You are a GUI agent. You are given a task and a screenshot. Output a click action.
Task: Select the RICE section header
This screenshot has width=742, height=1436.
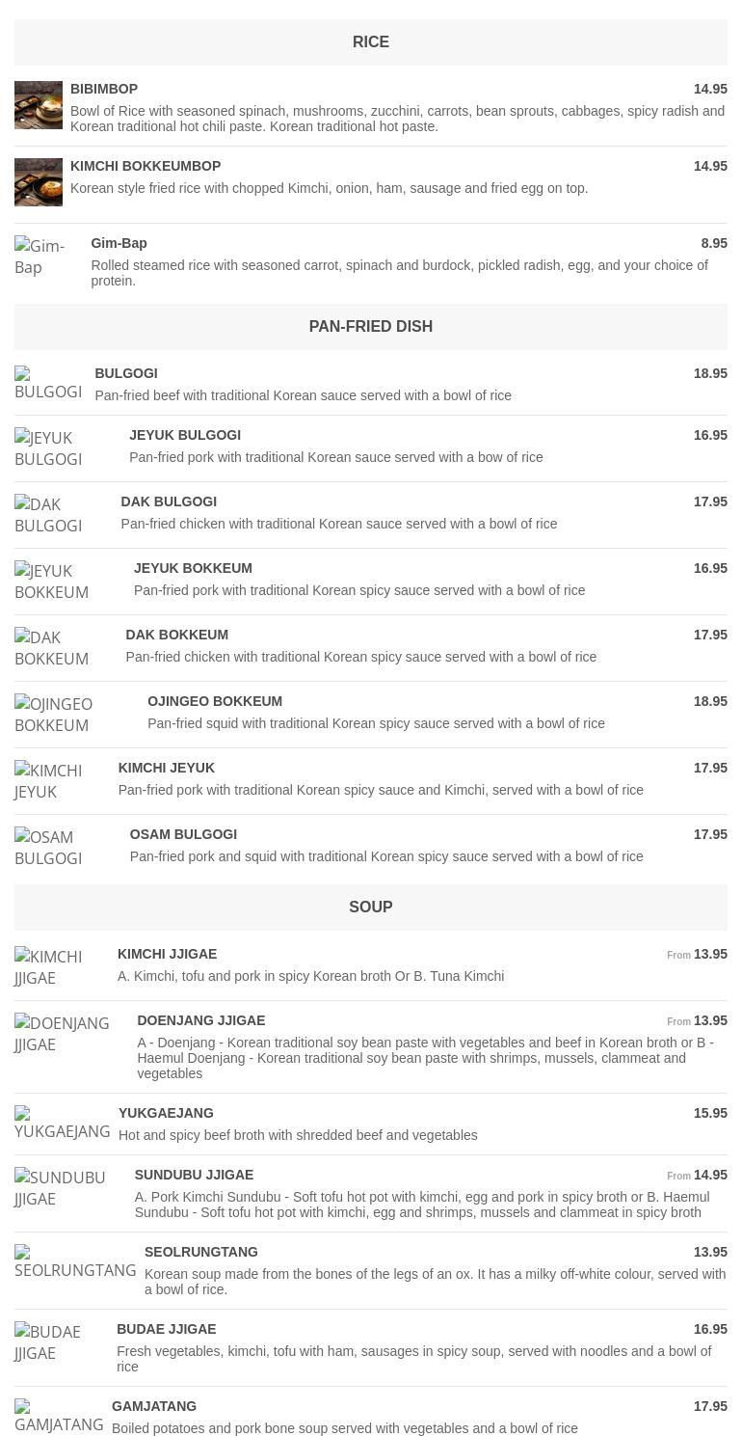click(371, 42)
